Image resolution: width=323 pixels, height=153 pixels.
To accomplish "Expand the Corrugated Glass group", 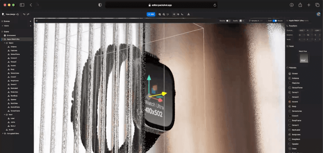I will 3,133.
